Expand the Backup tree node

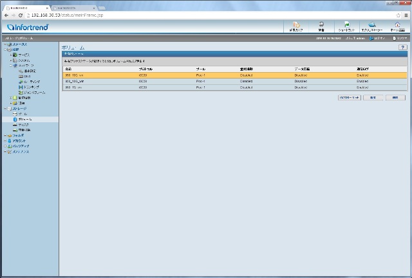tap(5, 145)
